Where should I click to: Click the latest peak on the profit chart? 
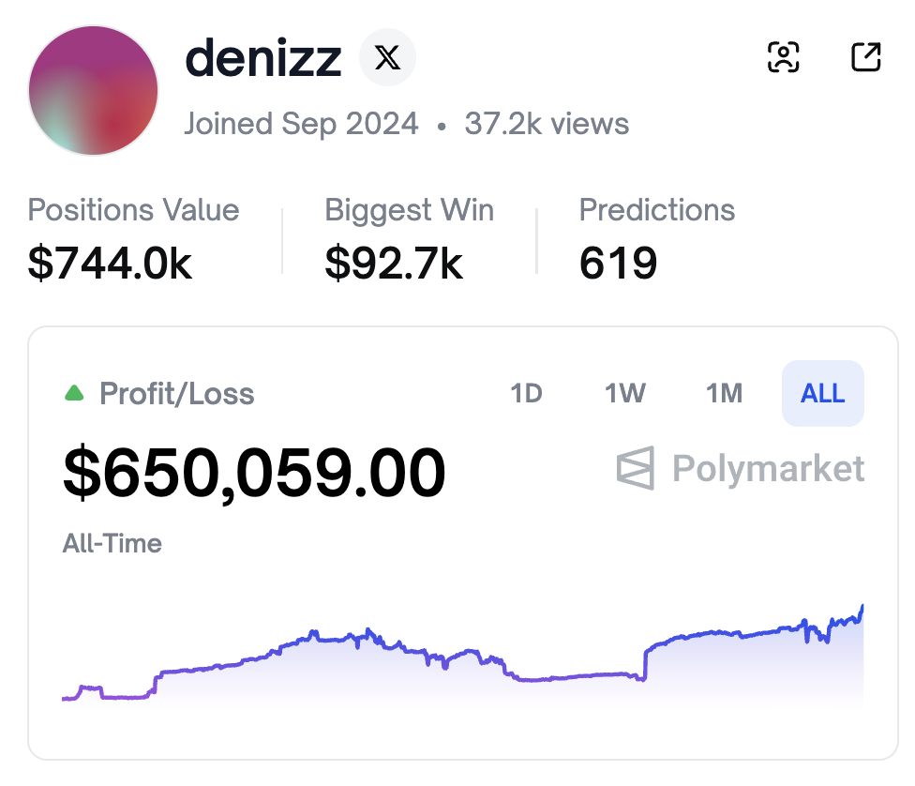(862, 607)
